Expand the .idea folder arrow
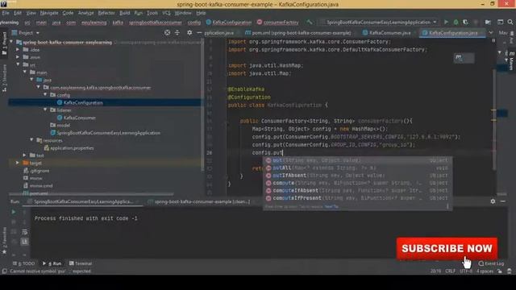The height and width of the screenshot is (290, 516). coord(18,50)
